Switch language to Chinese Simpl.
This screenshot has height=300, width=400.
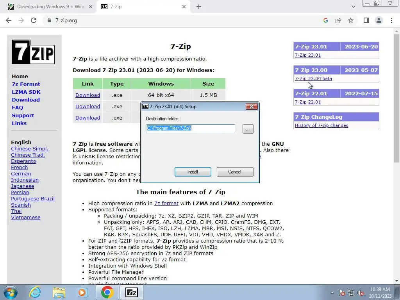tap(30, 149)
